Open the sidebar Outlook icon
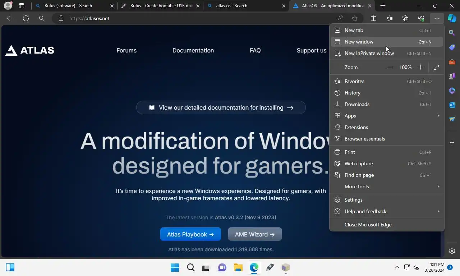Screen dimensions: 460x276 (x=452, y=105)
